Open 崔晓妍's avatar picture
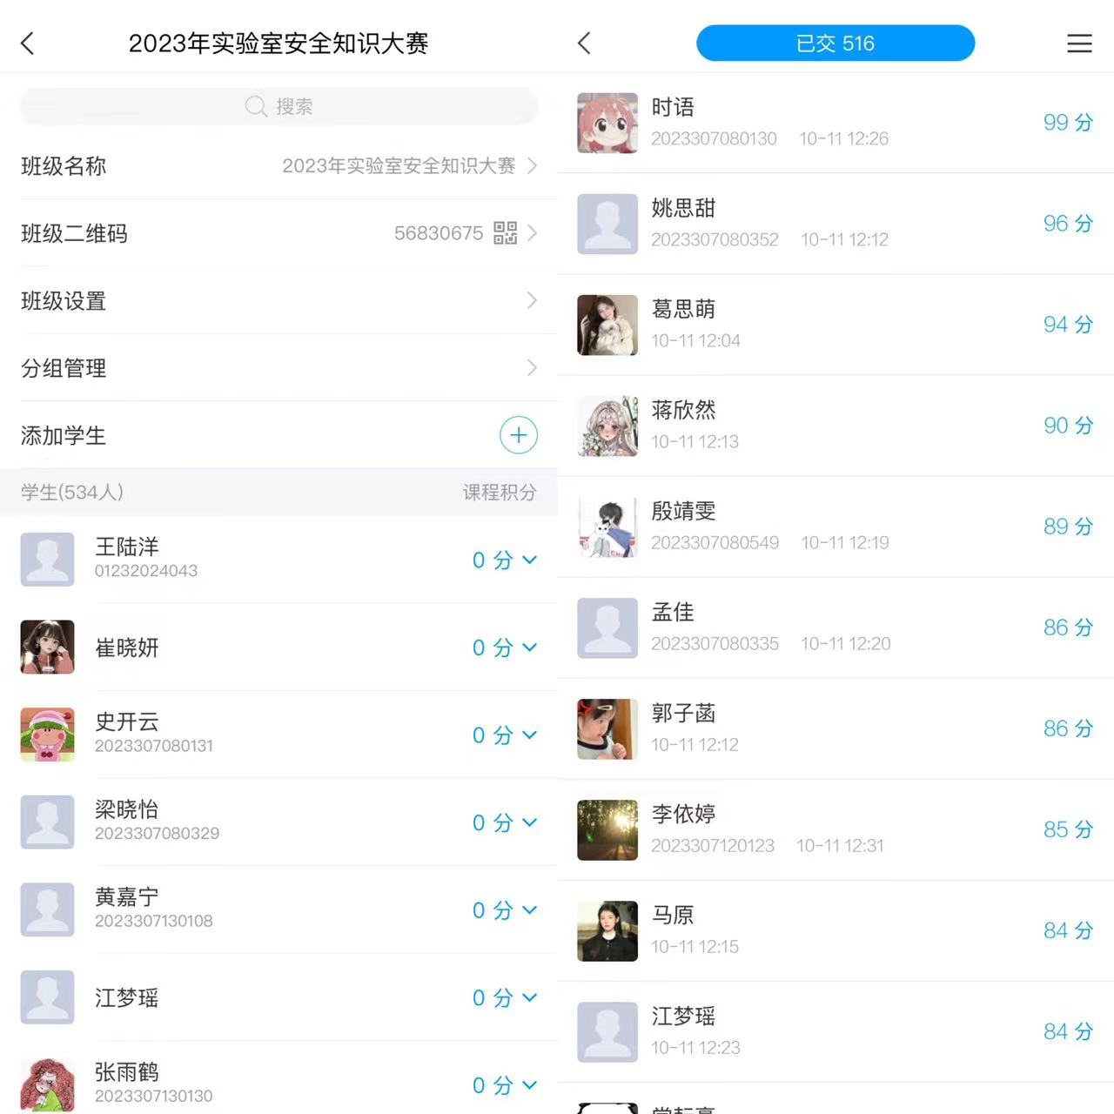This screenshot has width=1114, height=1114. pyautogui.click(x=47, y=647)
